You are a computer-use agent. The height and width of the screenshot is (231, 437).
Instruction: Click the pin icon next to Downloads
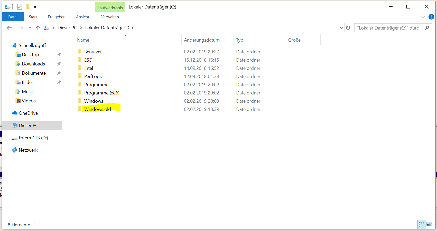pos(59,64)
